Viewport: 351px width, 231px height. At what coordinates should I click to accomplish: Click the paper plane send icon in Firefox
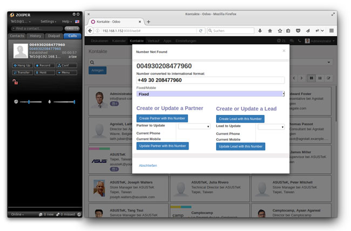click(x=308, y=31)
